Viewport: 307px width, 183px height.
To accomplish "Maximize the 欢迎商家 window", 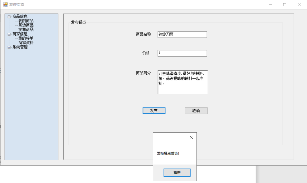I will click(x=284, y=4).
